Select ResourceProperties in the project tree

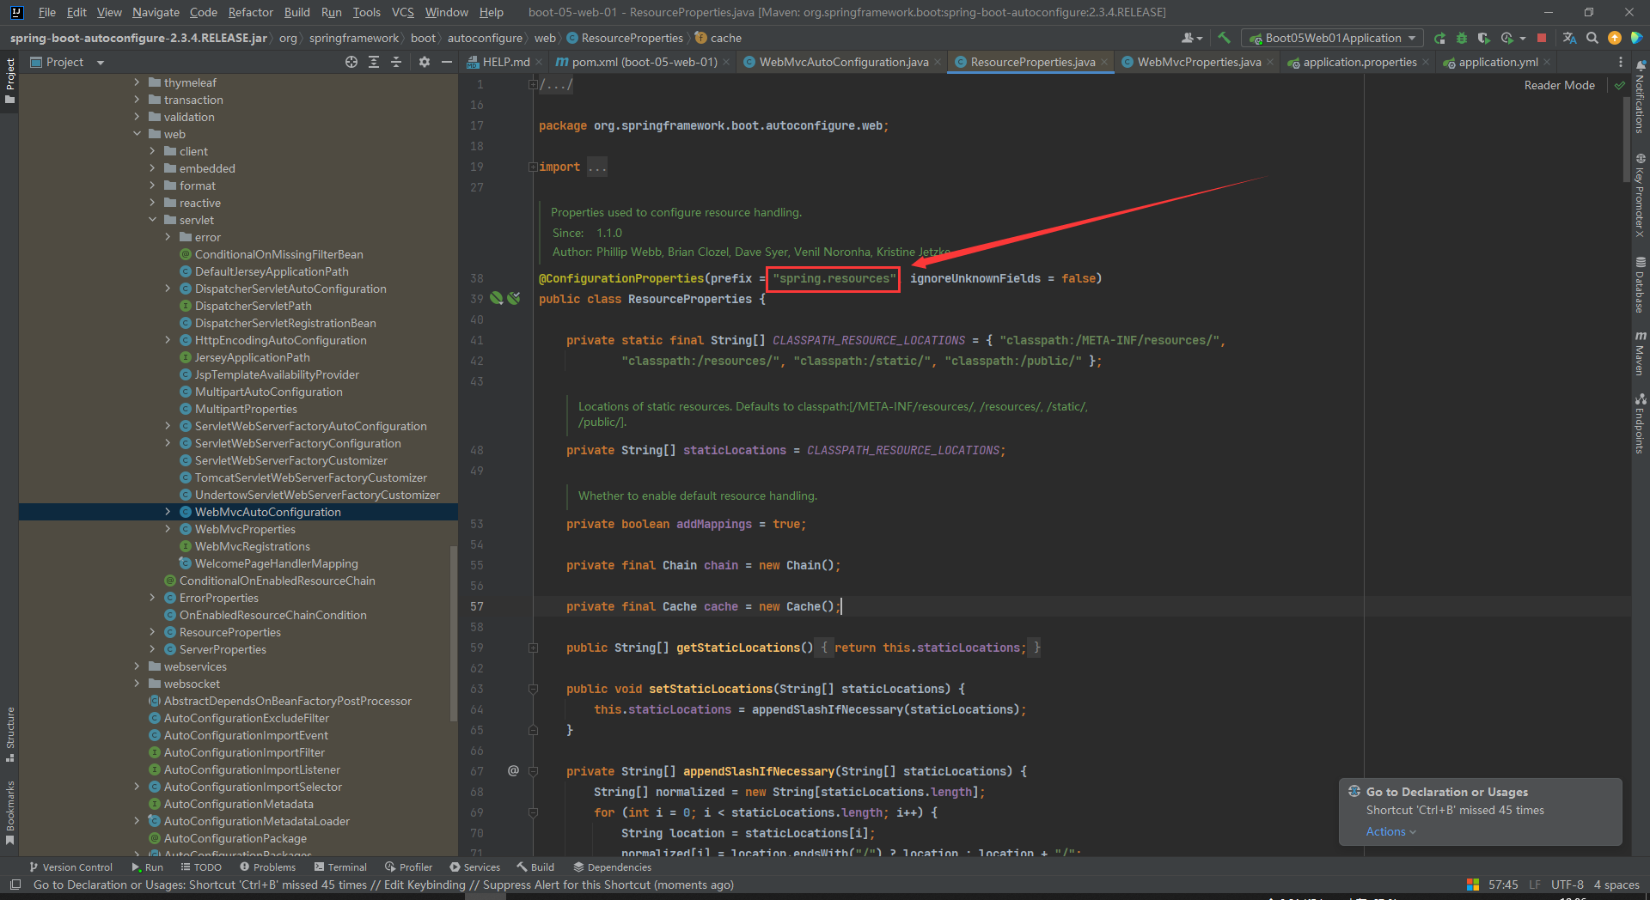click(229, 632)
